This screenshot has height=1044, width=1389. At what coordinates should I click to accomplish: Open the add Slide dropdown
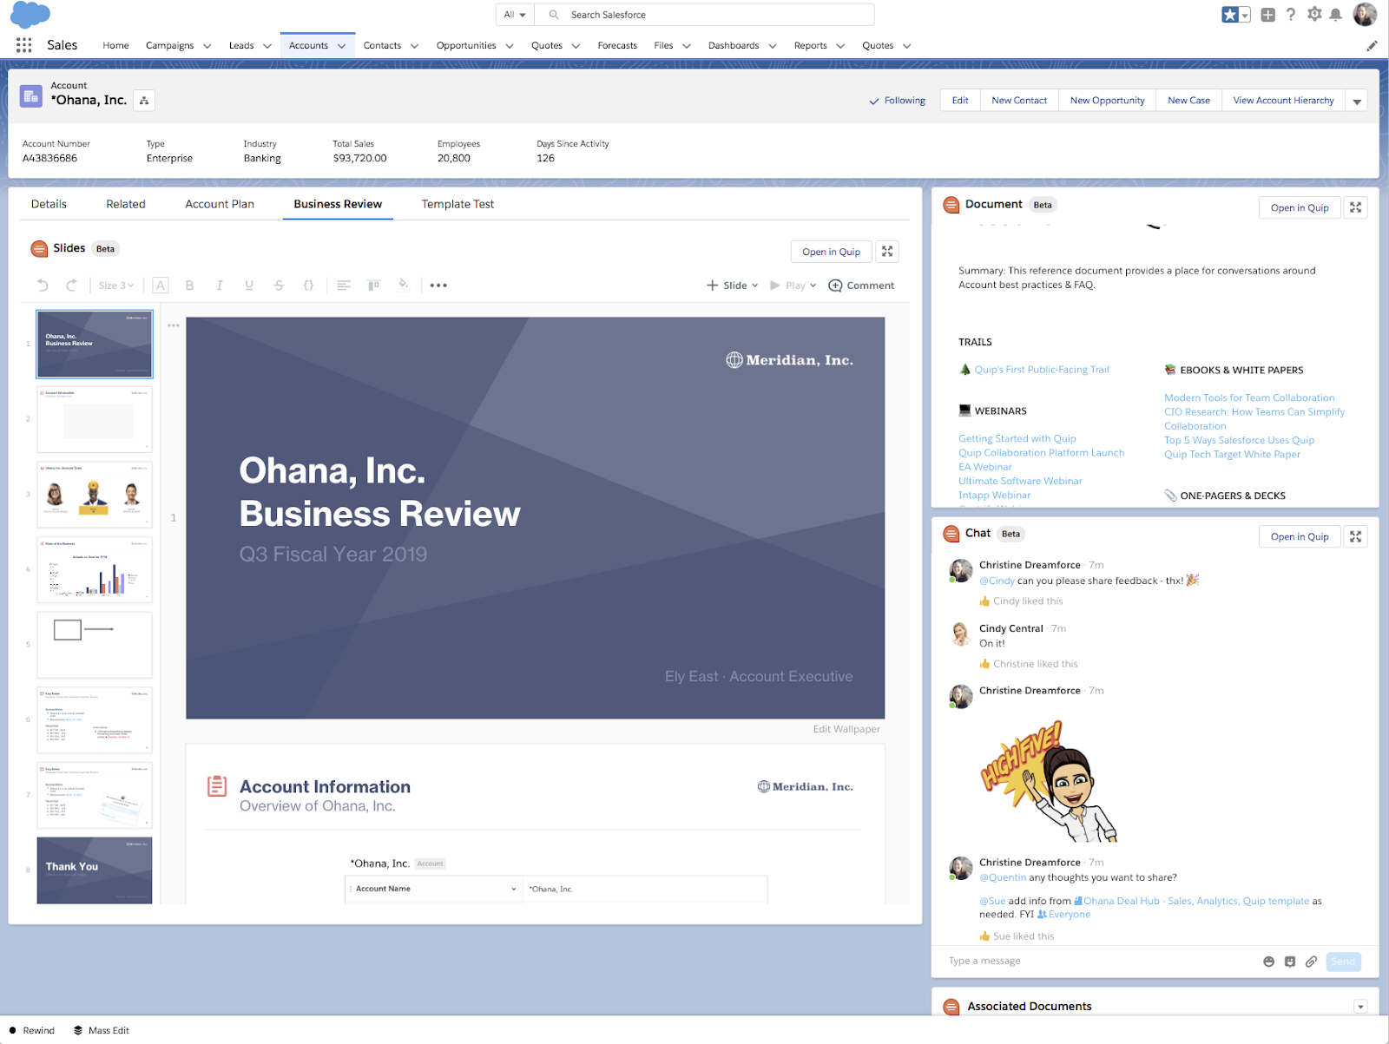point(733,285)
